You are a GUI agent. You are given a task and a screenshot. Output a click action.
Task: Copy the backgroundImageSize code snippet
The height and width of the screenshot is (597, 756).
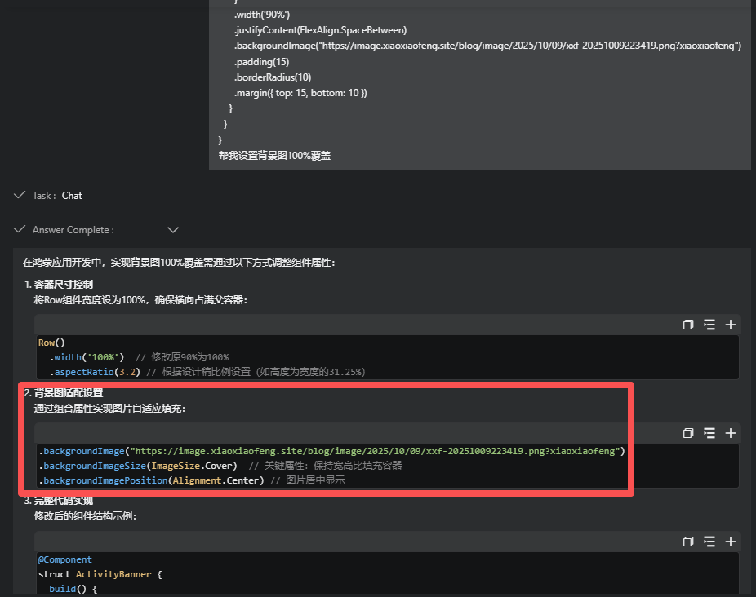[688, 433]
